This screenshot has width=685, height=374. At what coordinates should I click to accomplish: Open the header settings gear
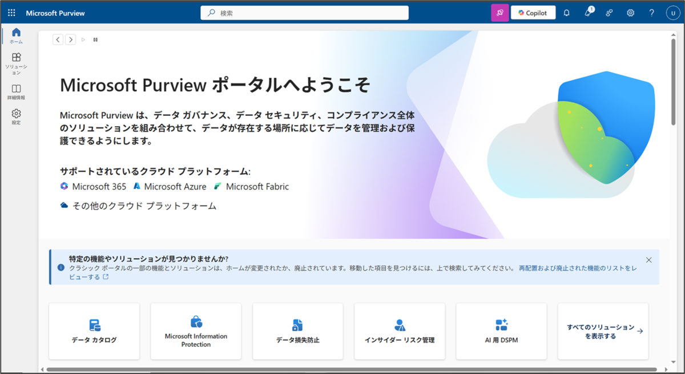click(x=631, y=13)
